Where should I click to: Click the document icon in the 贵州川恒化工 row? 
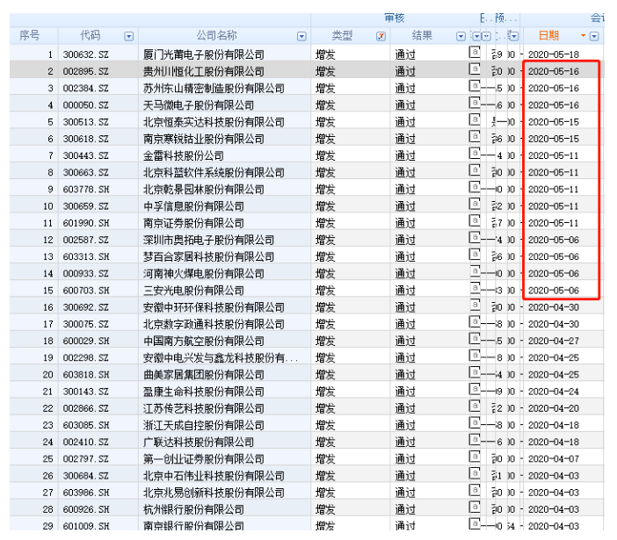click(x=475, y=70)
